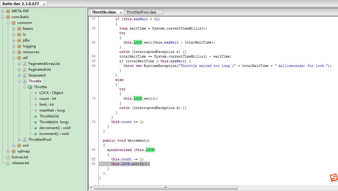This screenshot has width=338, height=191.
Task: Click the green increment() method icon
Action: pos(36,134)
